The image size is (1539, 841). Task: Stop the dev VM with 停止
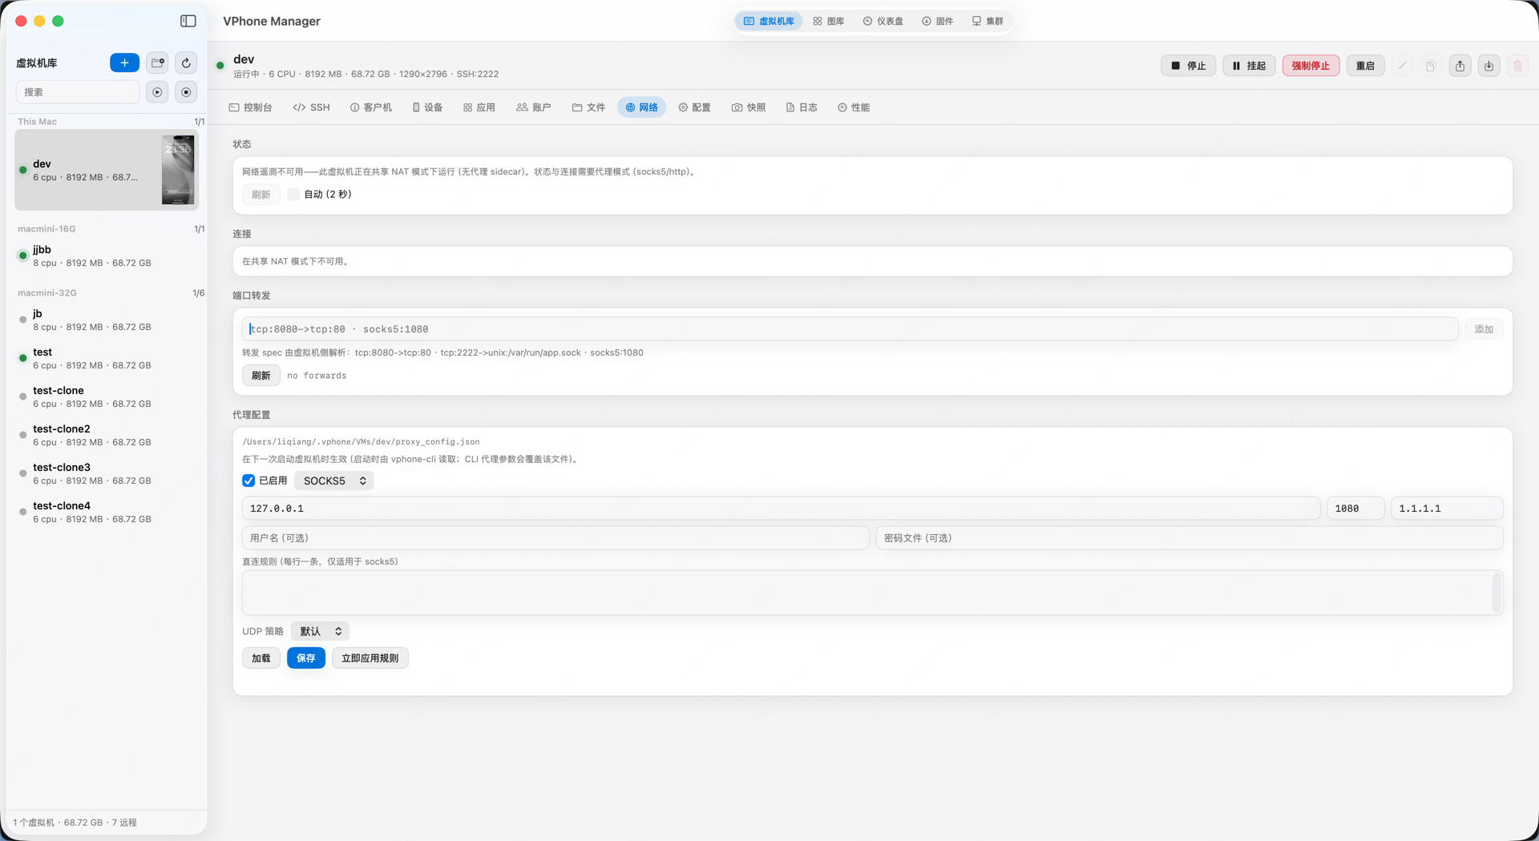click(1189, 66)
